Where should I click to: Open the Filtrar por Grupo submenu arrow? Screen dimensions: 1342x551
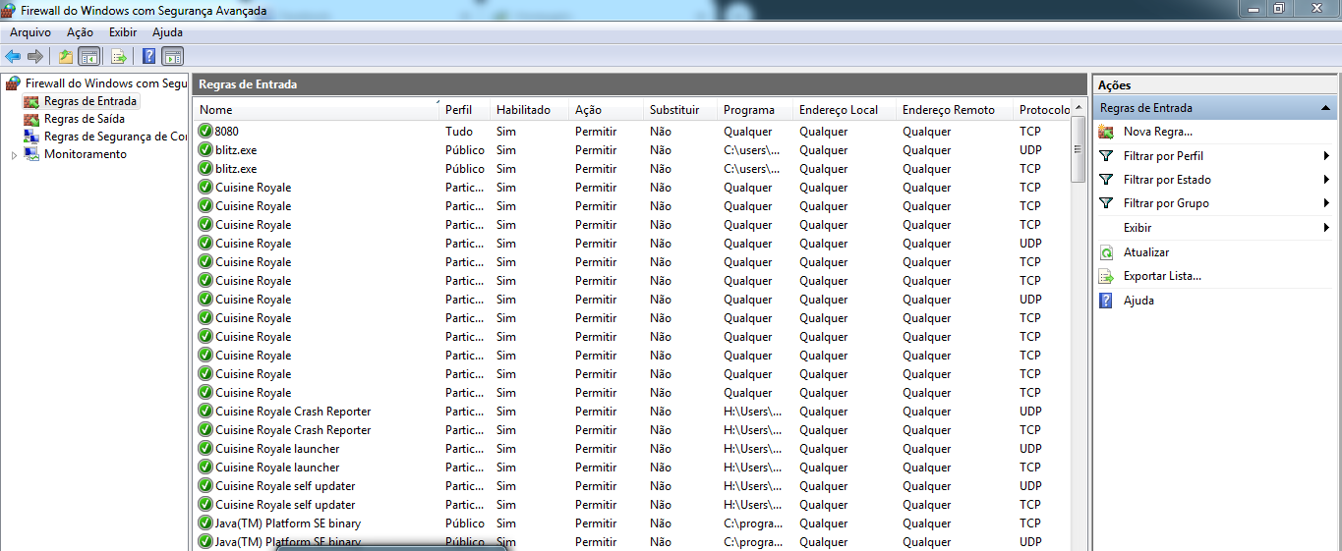(1326, 203)
